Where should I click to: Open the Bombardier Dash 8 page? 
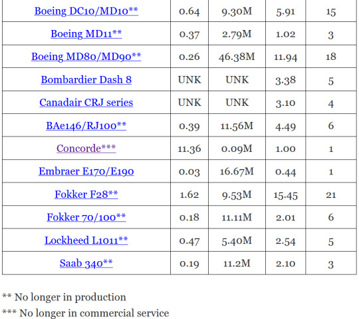pyautogui.click(x=86, y=79)
